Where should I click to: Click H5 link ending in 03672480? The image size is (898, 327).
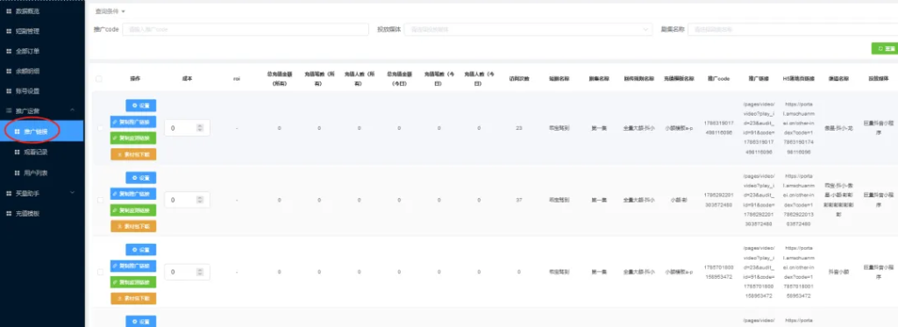798,201
